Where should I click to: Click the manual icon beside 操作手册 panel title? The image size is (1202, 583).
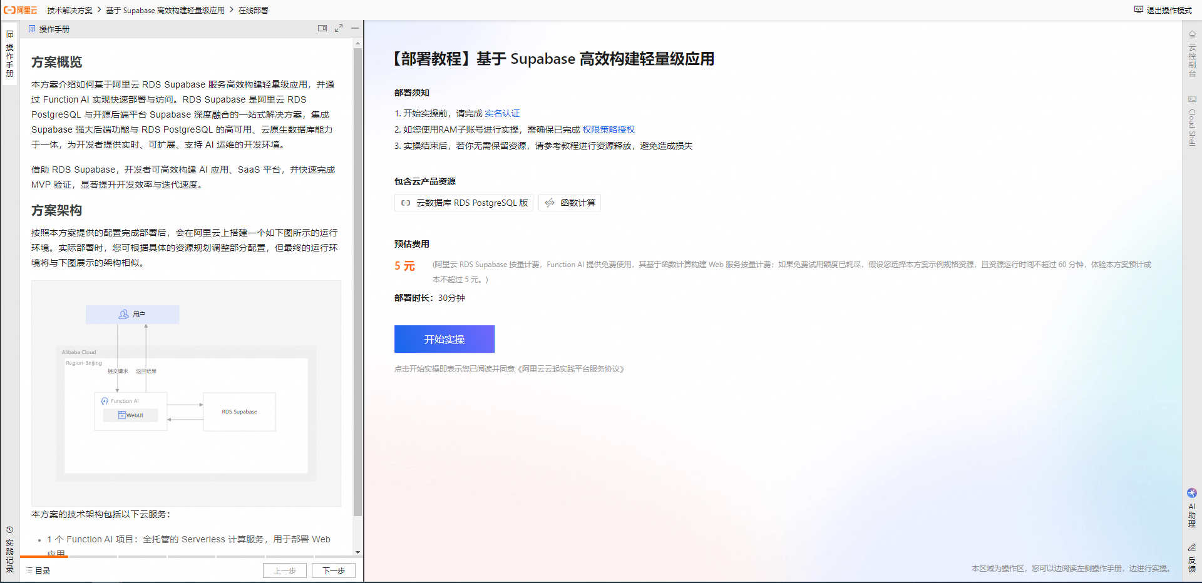tap(32, 29)
